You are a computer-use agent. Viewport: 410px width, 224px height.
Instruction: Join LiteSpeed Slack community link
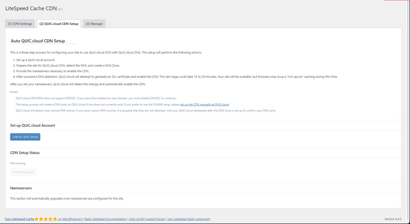coord(189,219)
